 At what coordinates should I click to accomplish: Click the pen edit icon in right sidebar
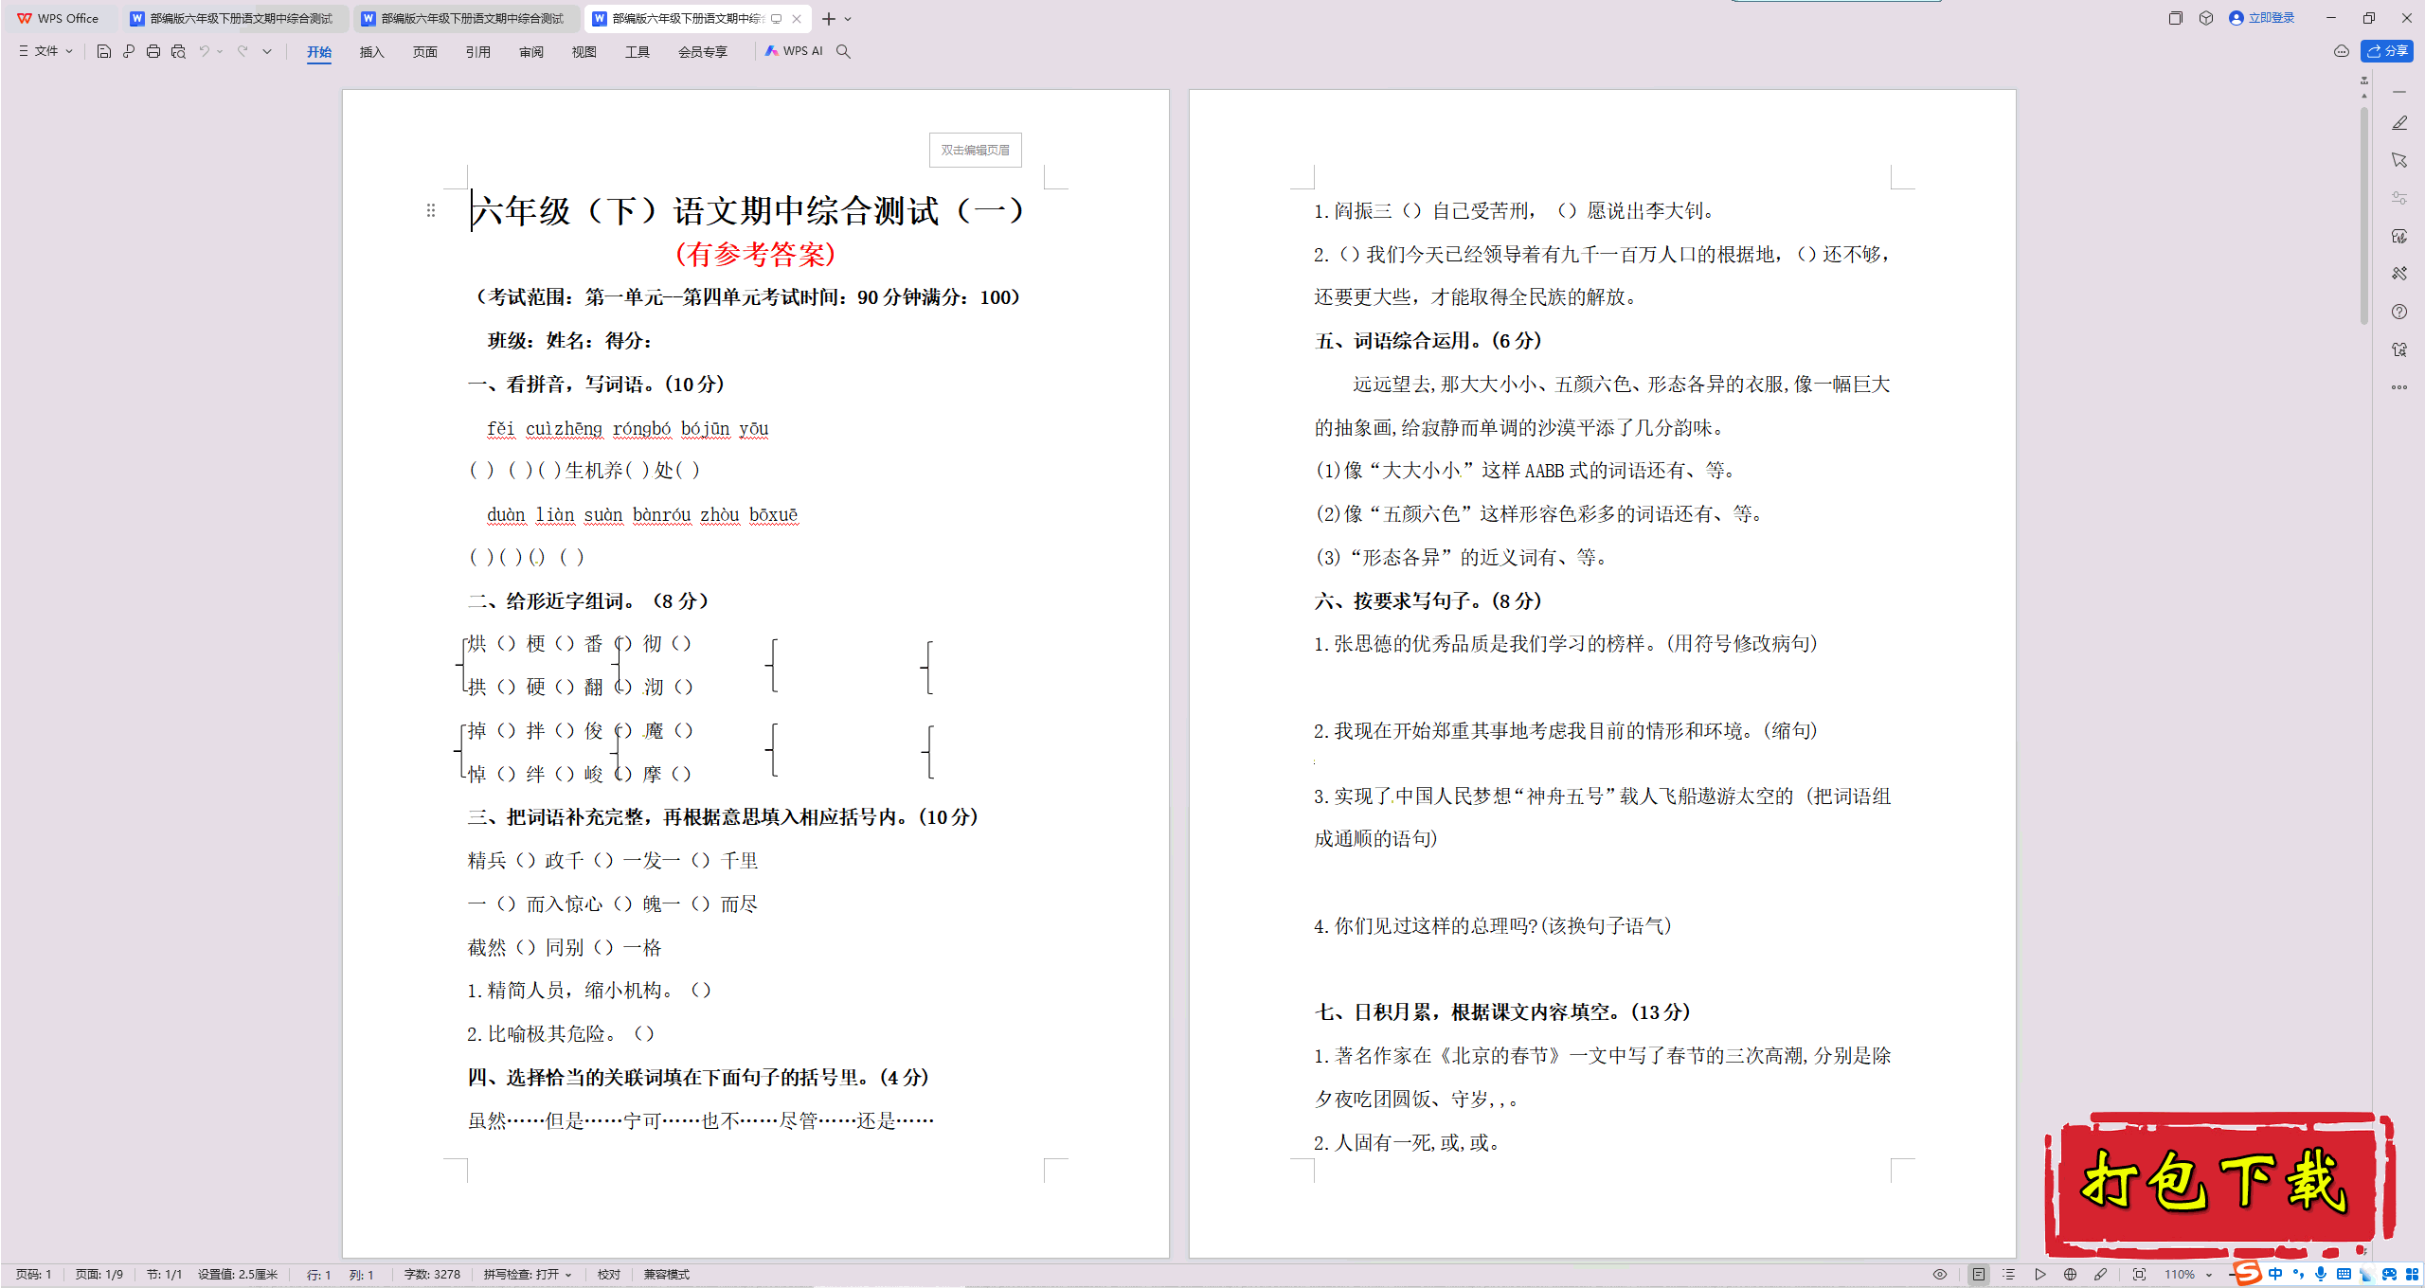click(2399, 123)
